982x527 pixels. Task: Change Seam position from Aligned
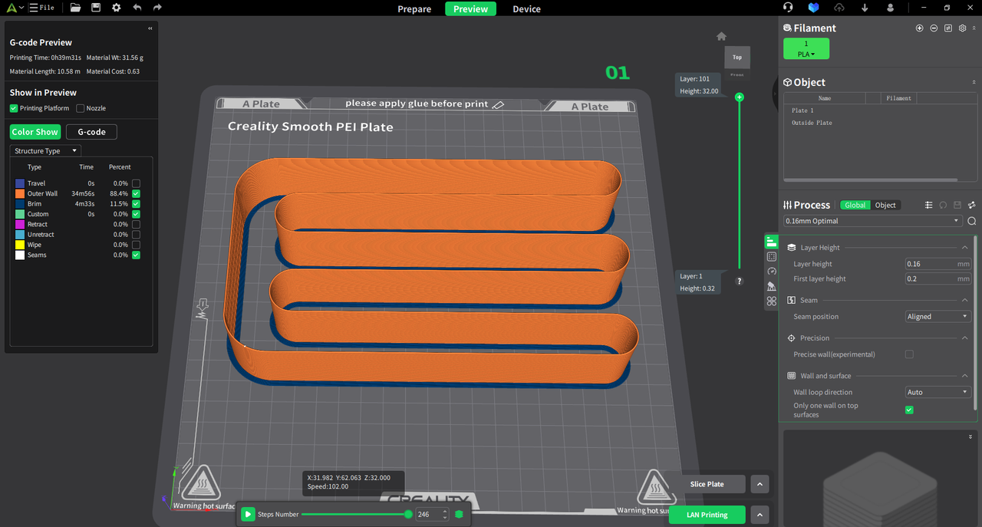938,316
